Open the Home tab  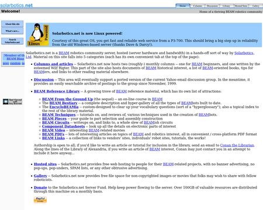pos(182,6)
